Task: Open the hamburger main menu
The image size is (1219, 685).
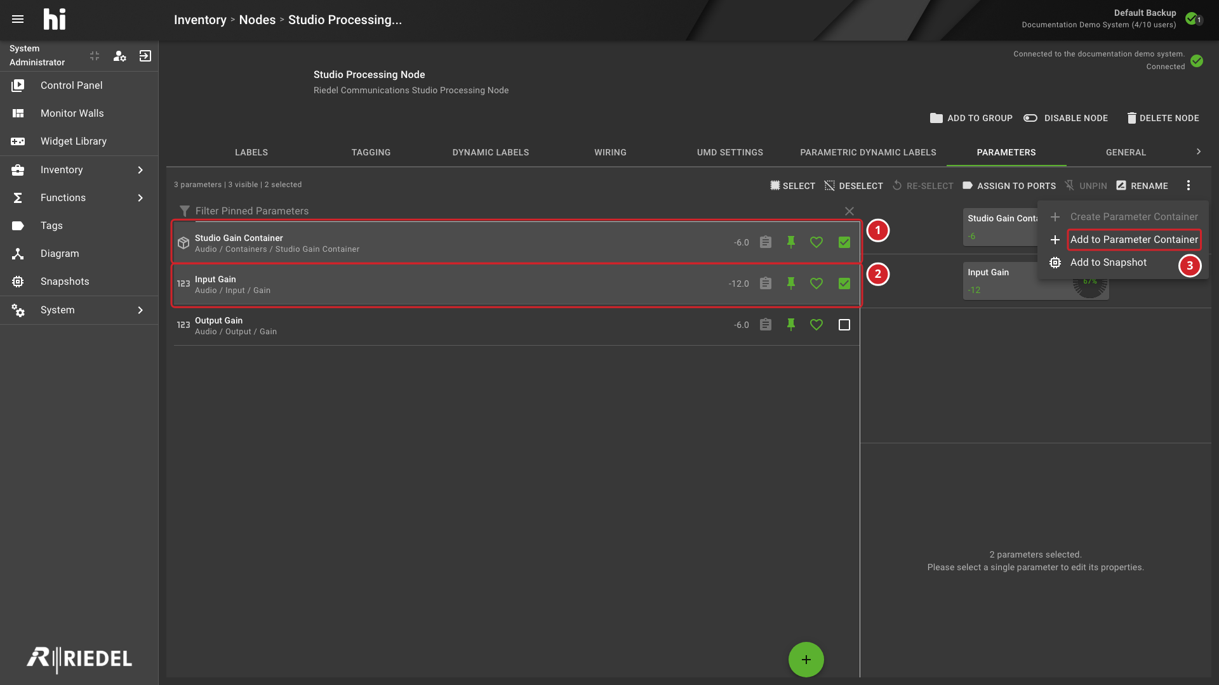Action: pos(18,19)
